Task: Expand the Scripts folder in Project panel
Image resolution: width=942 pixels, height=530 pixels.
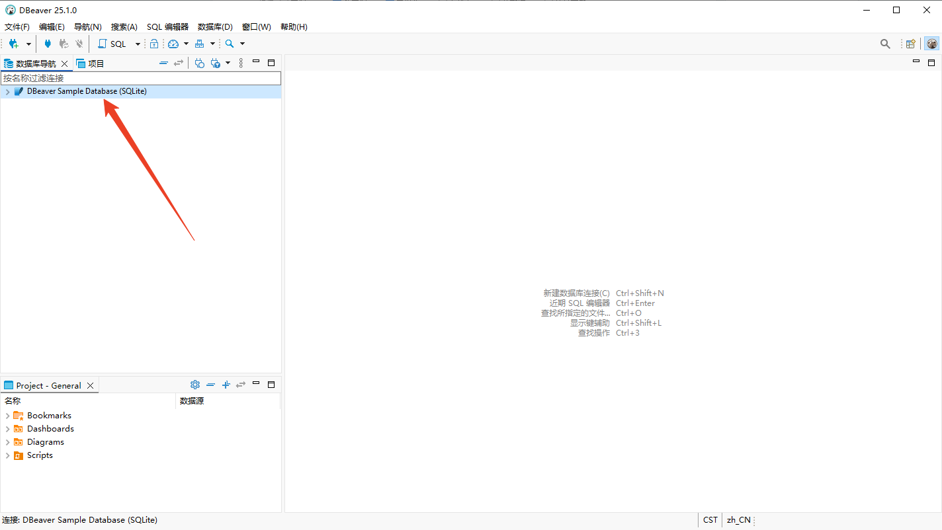Action: point(7,455)
